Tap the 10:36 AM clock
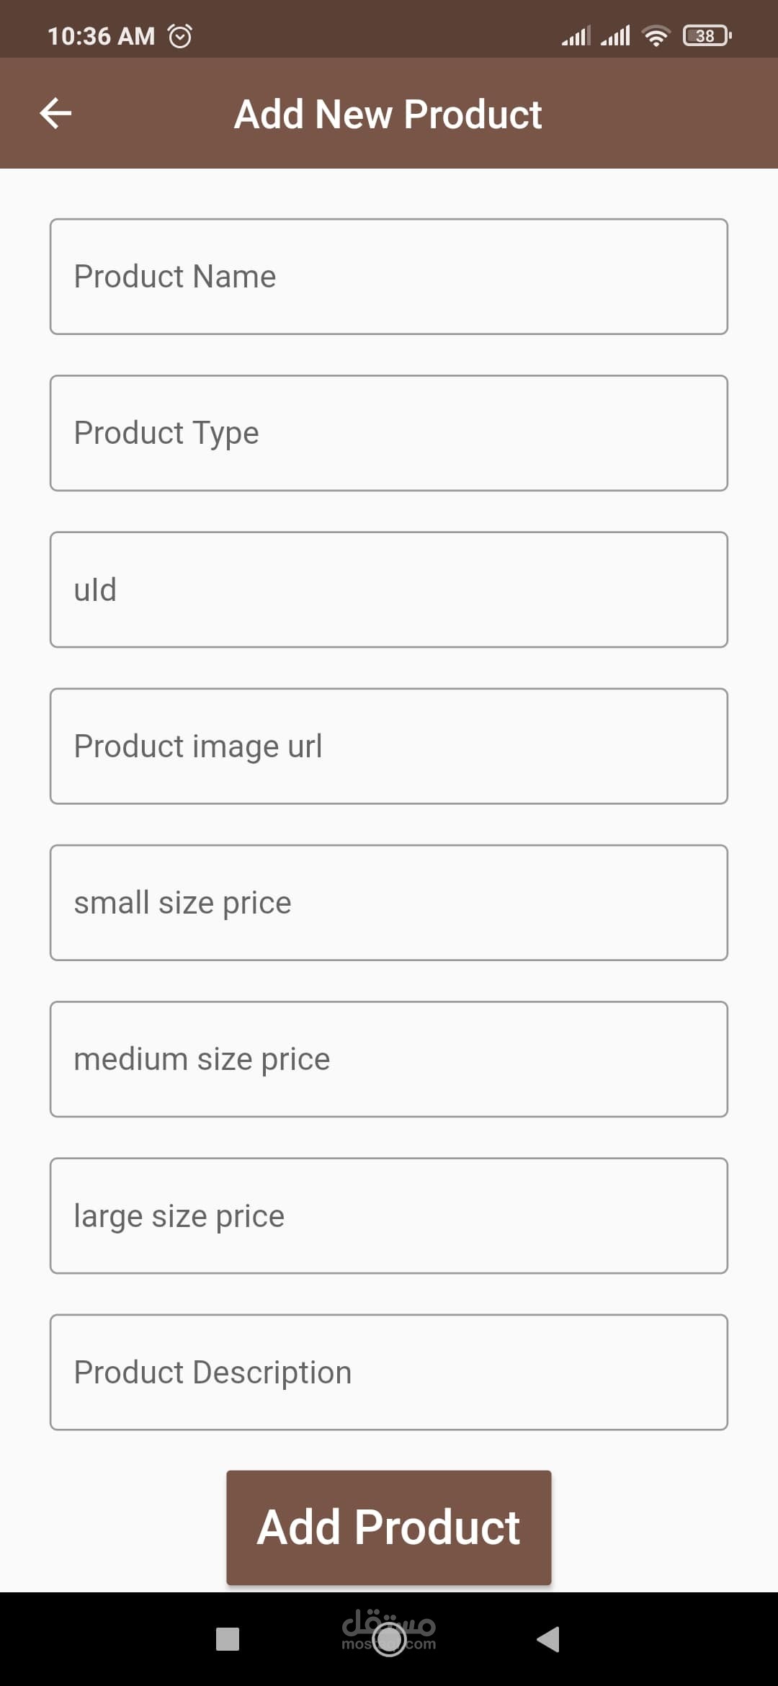The width and height of the screenshot is (778, 1686). [102, 36]
